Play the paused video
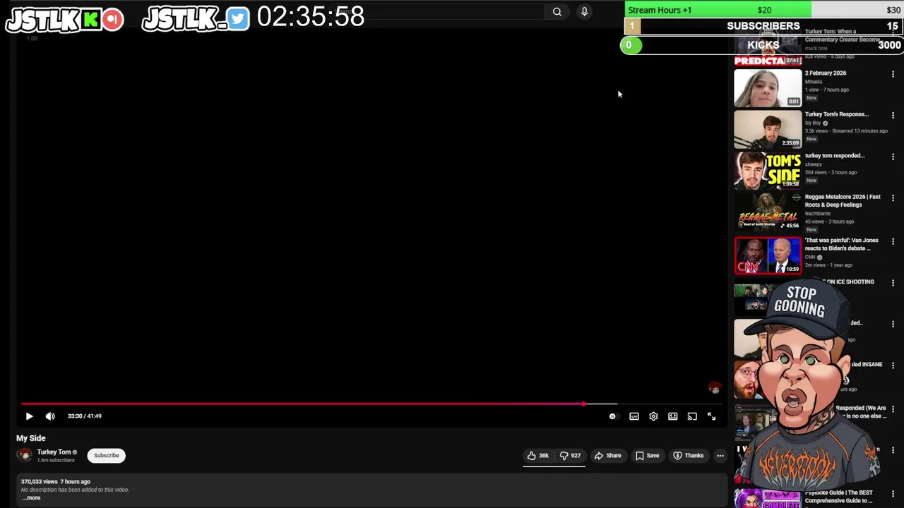Image resolution: width=904 pixels, height=508 pixels. 29,416
